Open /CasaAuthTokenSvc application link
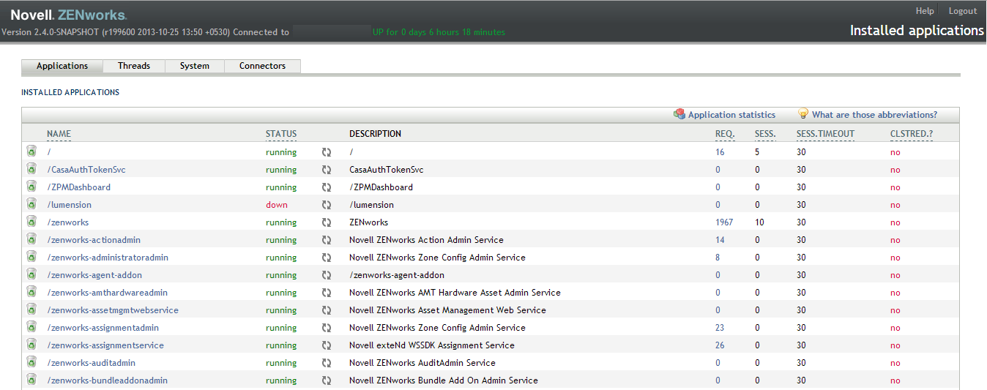The width and height of the screenshot is (987, 390). point(86,170)
